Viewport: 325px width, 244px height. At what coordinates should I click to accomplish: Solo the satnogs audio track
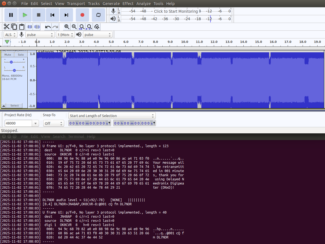point(21,55)
